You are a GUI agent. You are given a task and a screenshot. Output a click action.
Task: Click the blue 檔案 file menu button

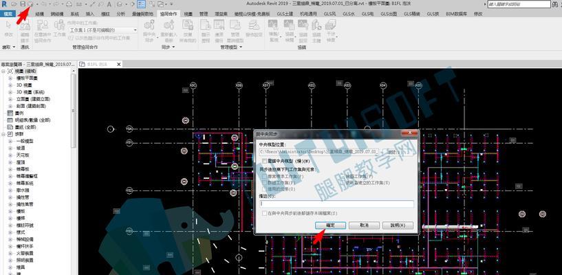click(8, 14)
